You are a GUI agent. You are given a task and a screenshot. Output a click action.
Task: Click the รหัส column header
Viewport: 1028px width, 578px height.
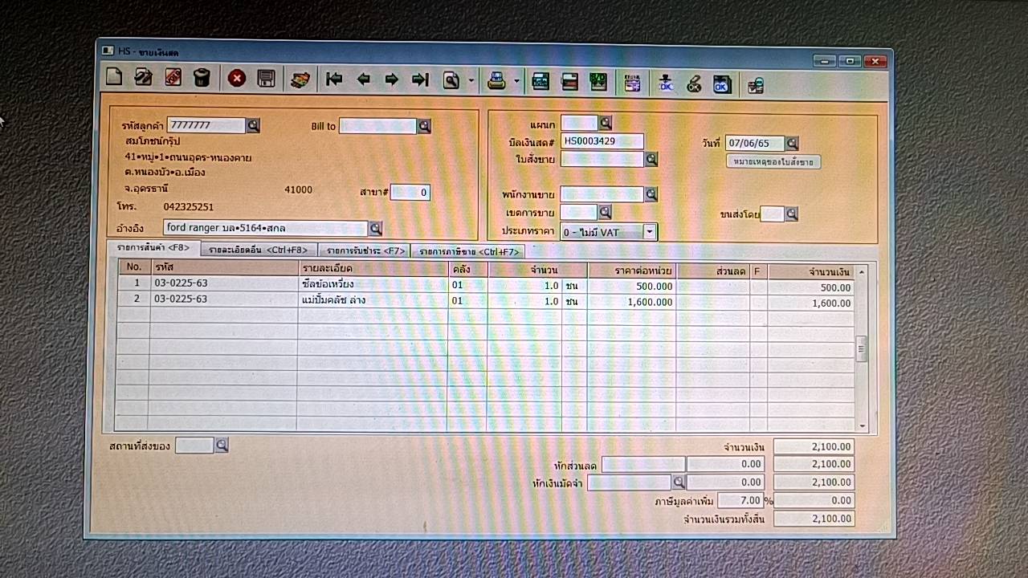(223, 268)
